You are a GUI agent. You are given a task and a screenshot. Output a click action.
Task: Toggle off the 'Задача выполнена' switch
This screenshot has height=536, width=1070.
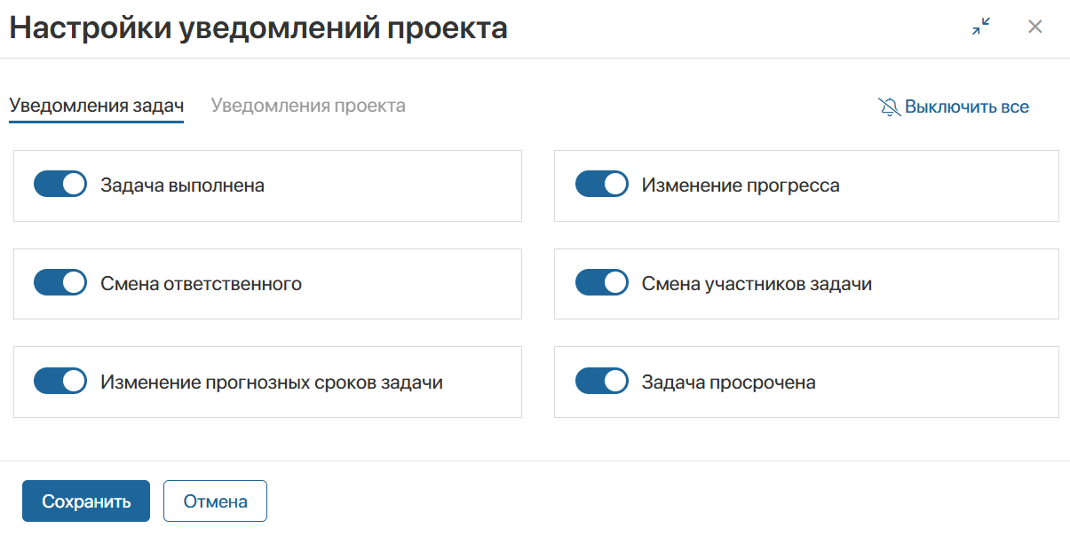click(x=60, y=185)
